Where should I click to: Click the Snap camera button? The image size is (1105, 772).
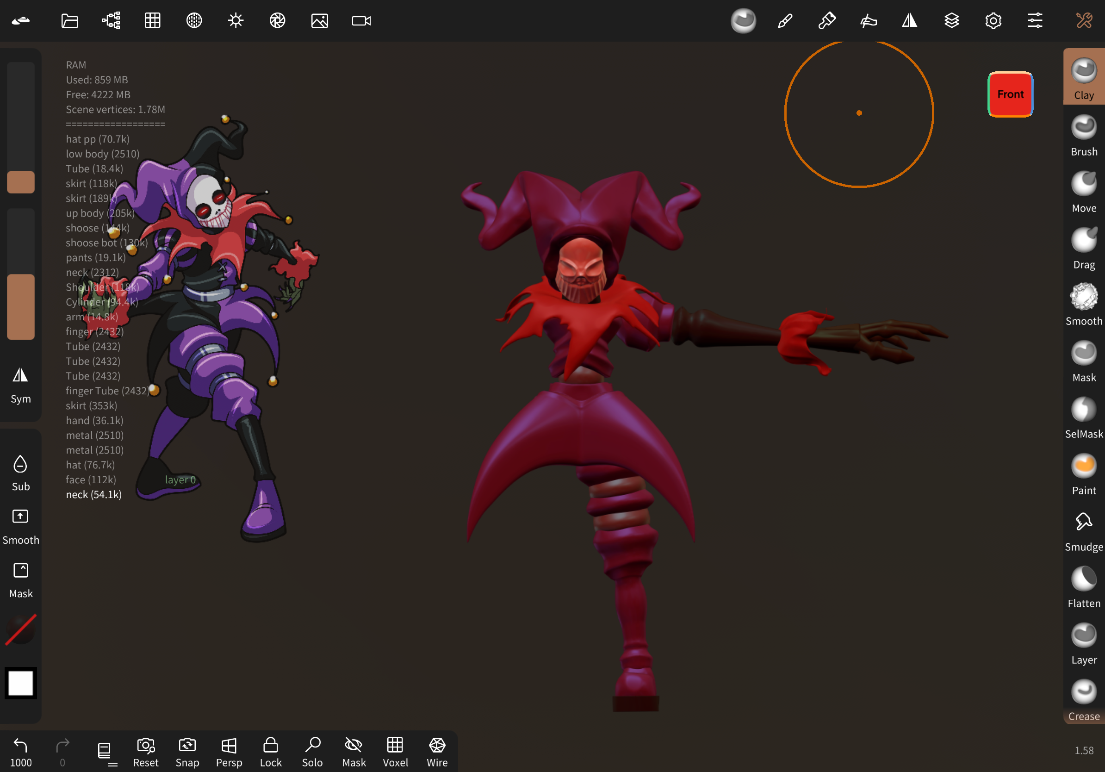[x=187, y=752]
